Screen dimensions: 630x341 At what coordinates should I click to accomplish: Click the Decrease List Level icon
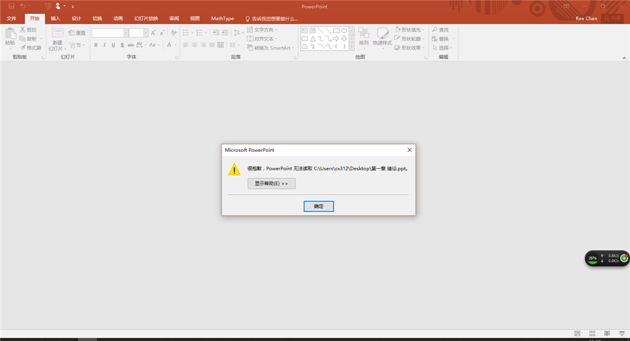216,33
